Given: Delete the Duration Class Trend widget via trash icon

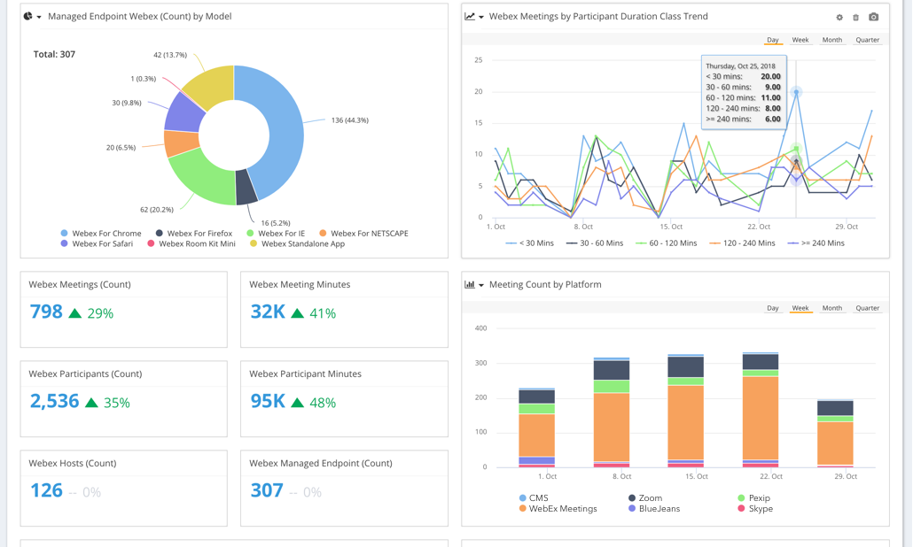Looking at the screenshot, I should 855,17.
